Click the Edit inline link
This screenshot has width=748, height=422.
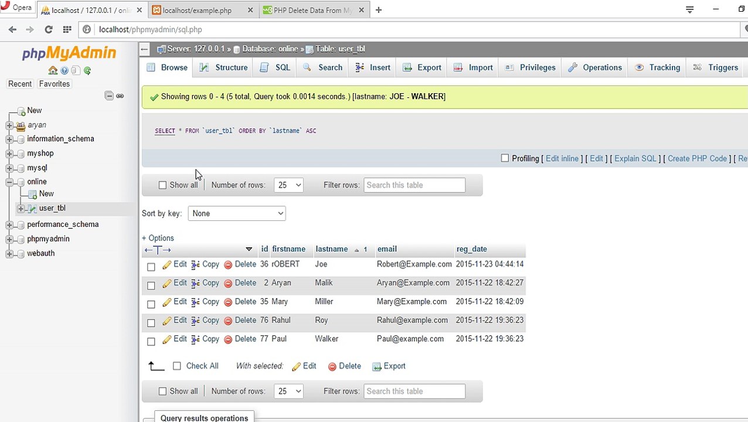(x=562, y=158)
